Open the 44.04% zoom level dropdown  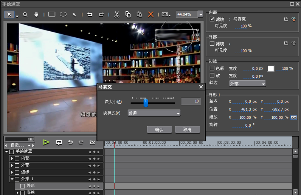pos(200,14)
